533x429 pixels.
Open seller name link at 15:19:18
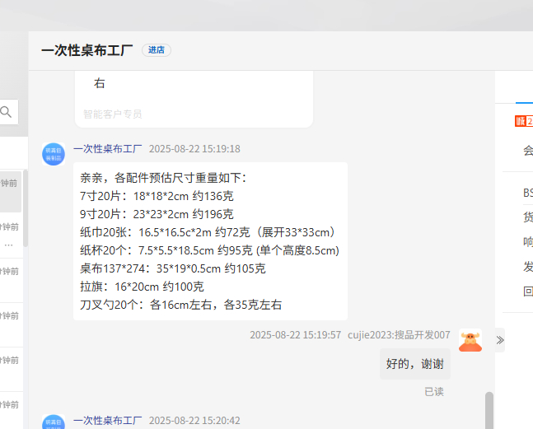[x=107, y=149]
